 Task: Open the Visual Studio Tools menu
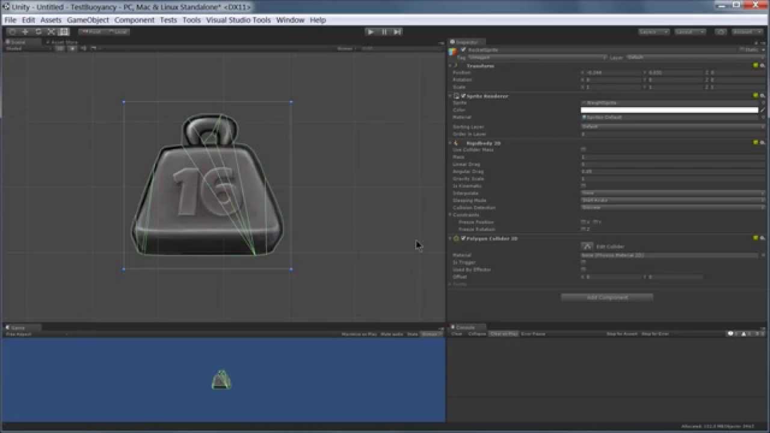(x=238, y=20)
